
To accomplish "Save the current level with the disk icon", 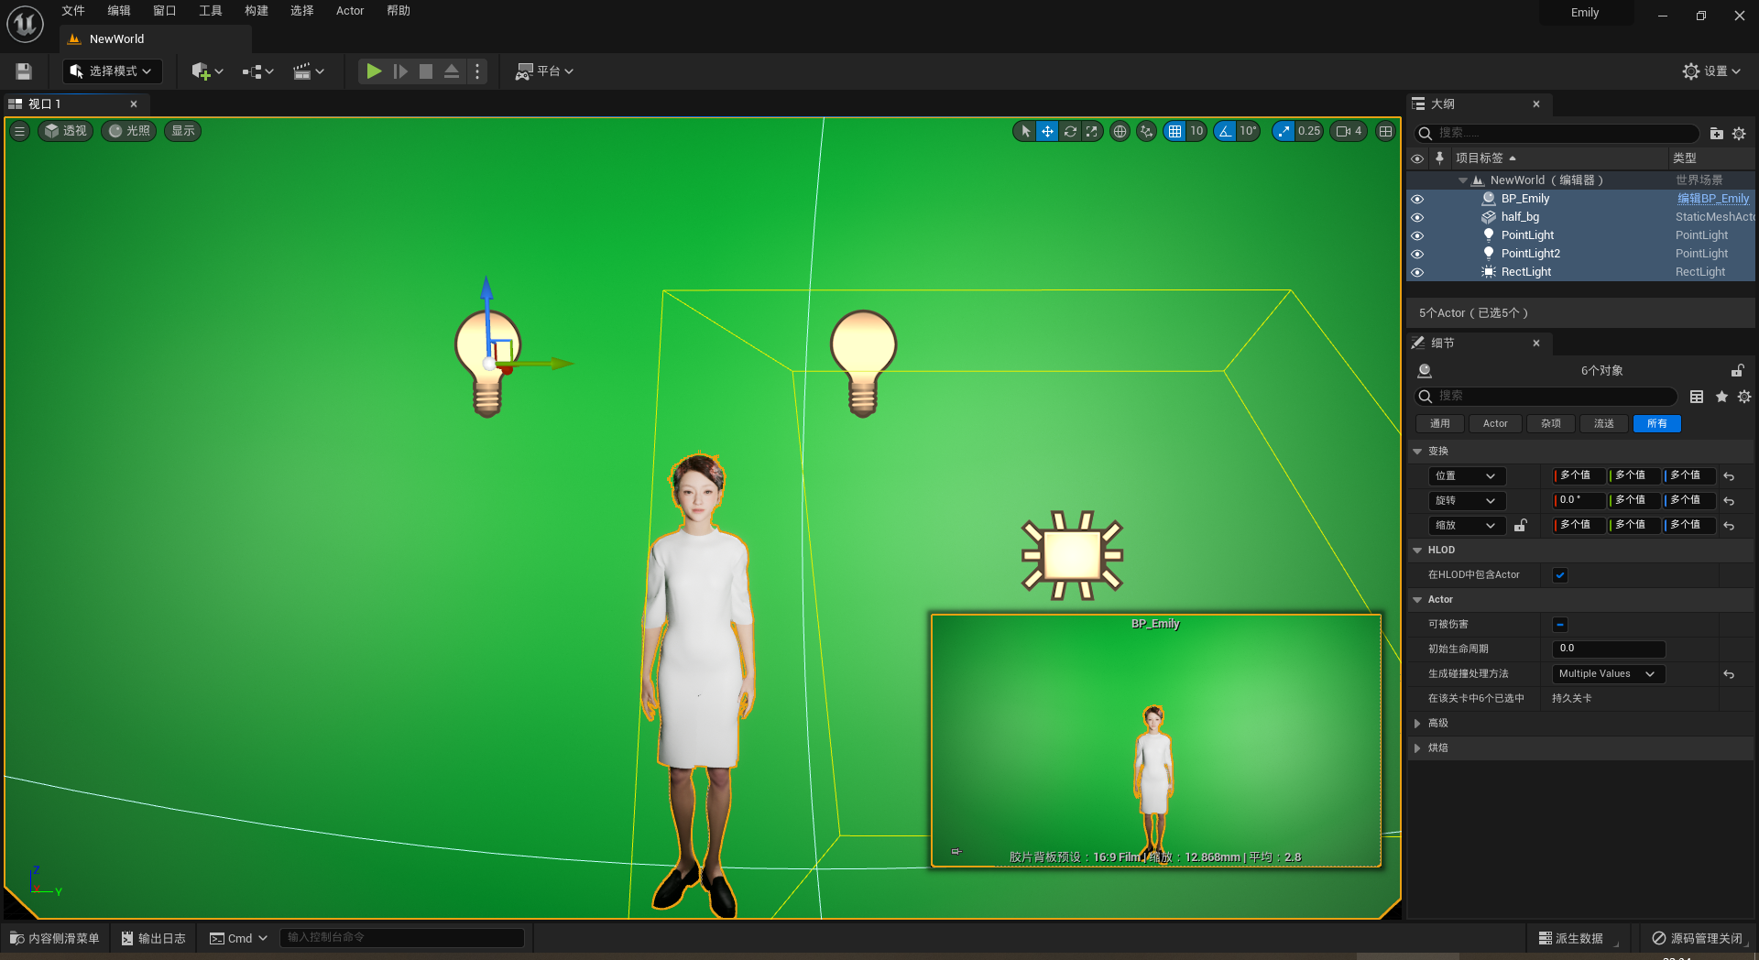I will click(x=24, y=71).
